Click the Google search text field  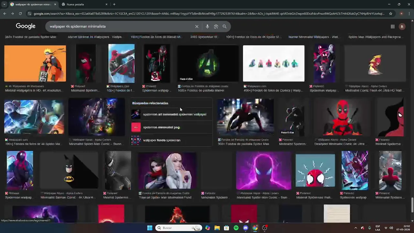tap(120, 27)
